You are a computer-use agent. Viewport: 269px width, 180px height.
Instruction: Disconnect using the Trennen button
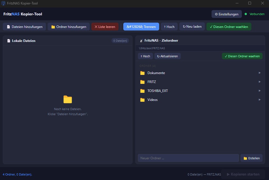[141, 27]
